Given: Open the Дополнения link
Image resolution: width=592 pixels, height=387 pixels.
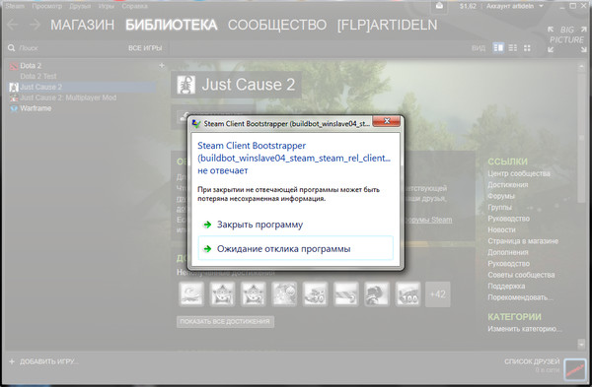Looking at the screenshot, I should pos(508,252).
